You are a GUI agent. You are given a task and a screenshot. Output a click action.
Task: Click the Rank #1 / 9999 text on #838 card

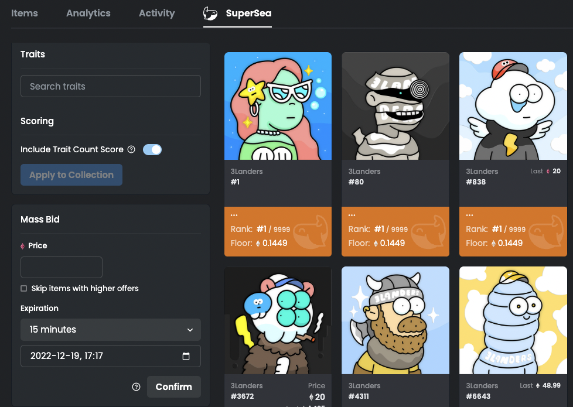[x=496, y=229]
